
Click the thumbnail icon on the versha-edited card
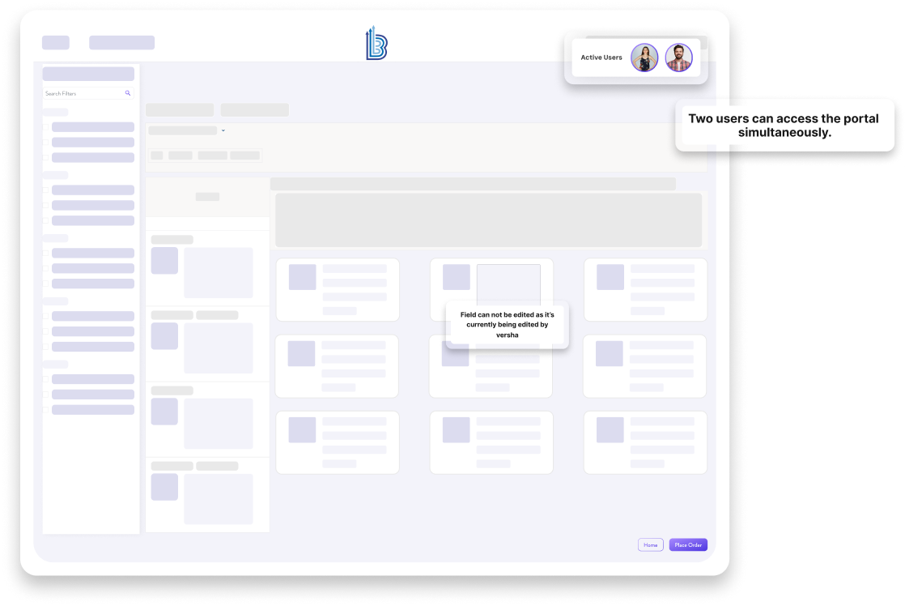(x=455, y=277)
